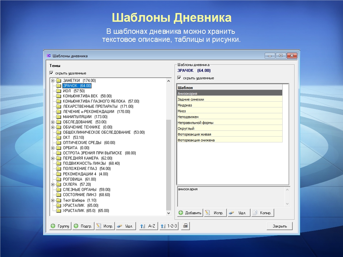The image size is (343, 257).
Task: Uncheck 'скрыть удаленные' in Шаблоны дневника panel
Action: pyautogui.click(x=179, y=78)
